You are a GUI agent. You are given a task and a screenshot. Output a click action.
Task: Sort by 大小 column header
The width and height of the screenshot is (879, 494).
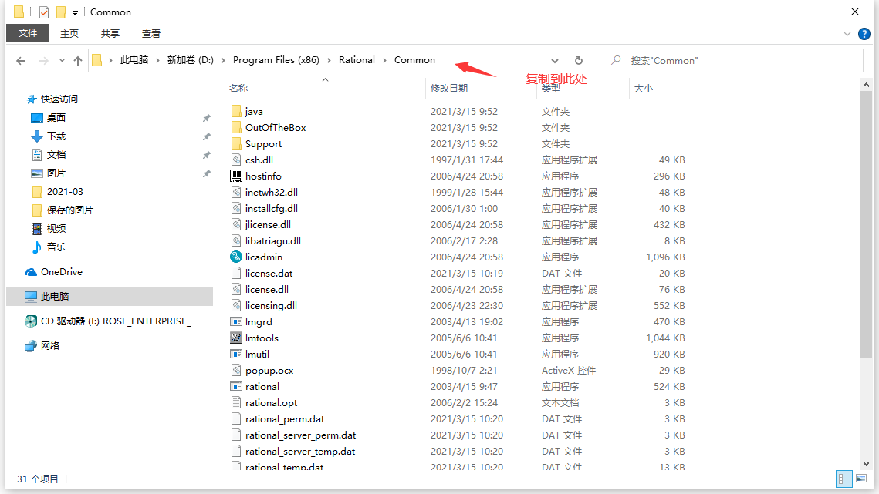click(x=644, y=88)
